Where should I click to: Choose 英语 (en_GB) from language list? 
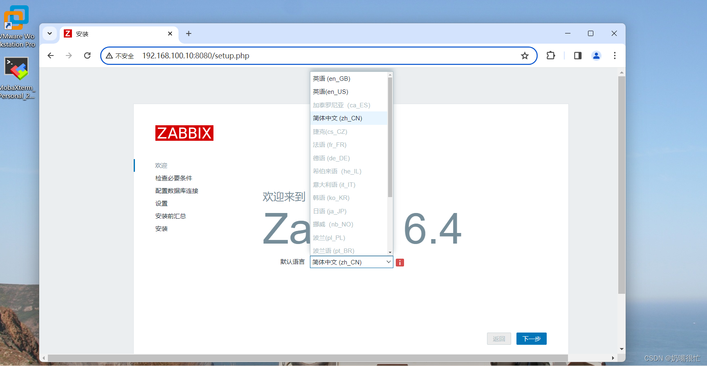point(349,79)
